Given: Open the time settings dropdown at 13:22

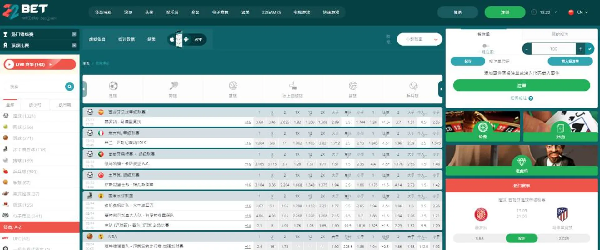Looking at the screenshot, I should pyautogui.click(x=556, y=12).
